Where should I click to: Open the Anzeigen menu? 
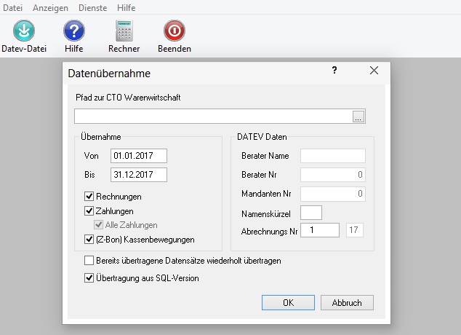tap(51, 7)
